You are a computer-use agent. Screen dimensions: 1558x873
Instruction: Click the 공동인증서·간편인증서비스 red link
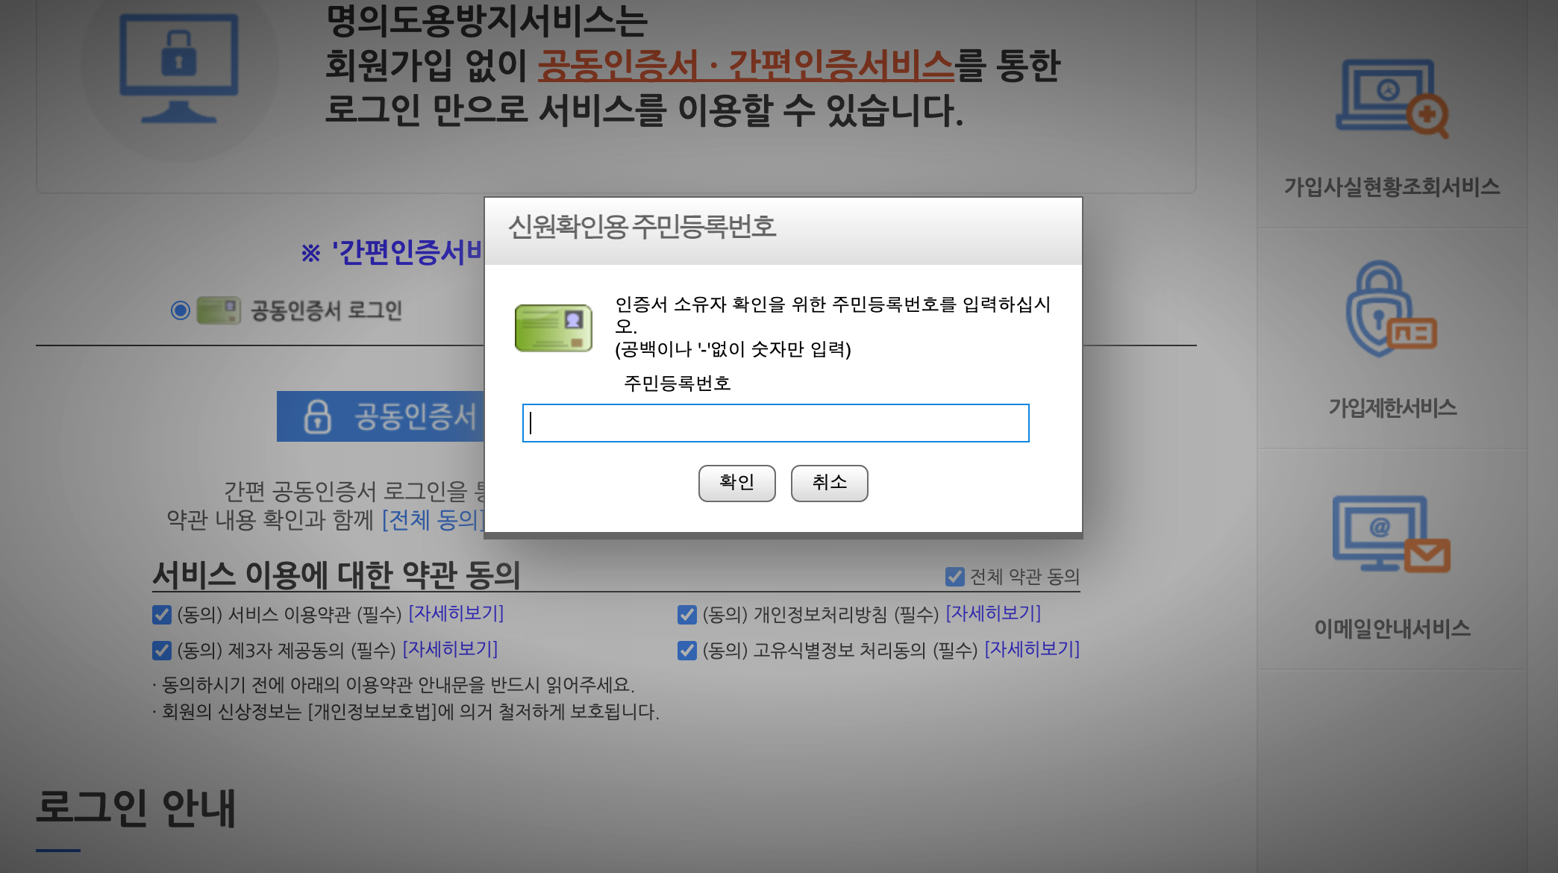pyautogui.click(x=745, y=65)
